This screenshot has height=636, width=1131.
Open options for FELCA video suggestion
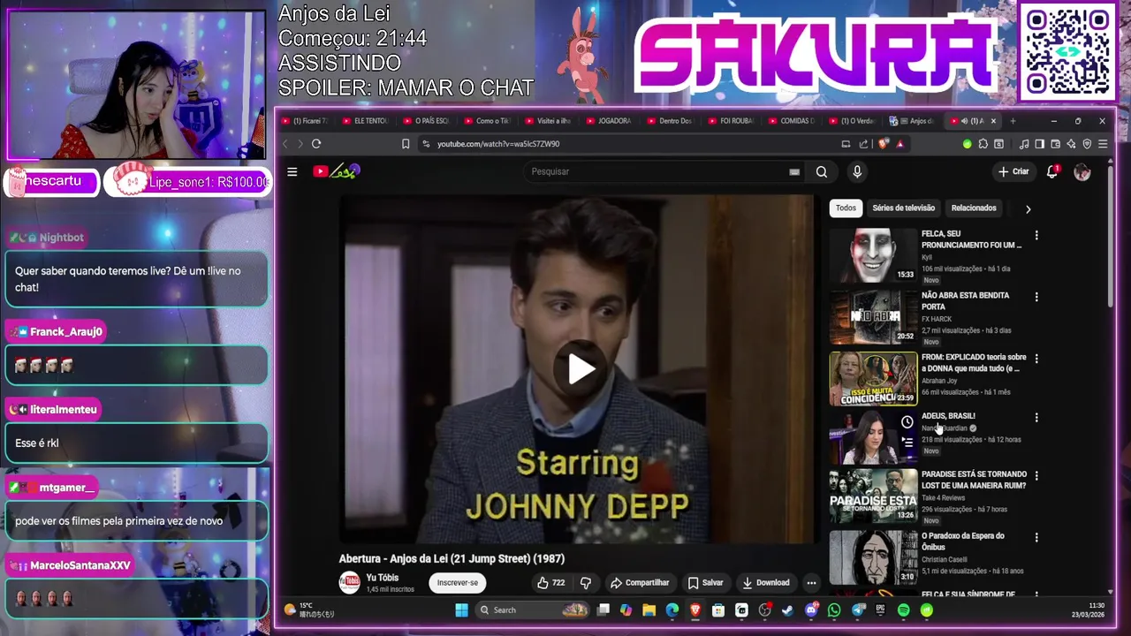1036,236
